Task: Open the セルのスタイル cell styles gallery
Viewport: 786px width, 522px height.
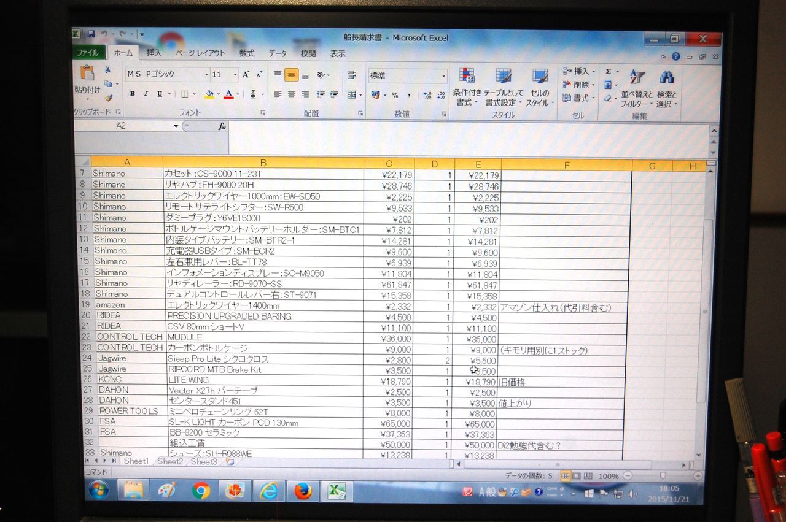Action: (540, 87)
